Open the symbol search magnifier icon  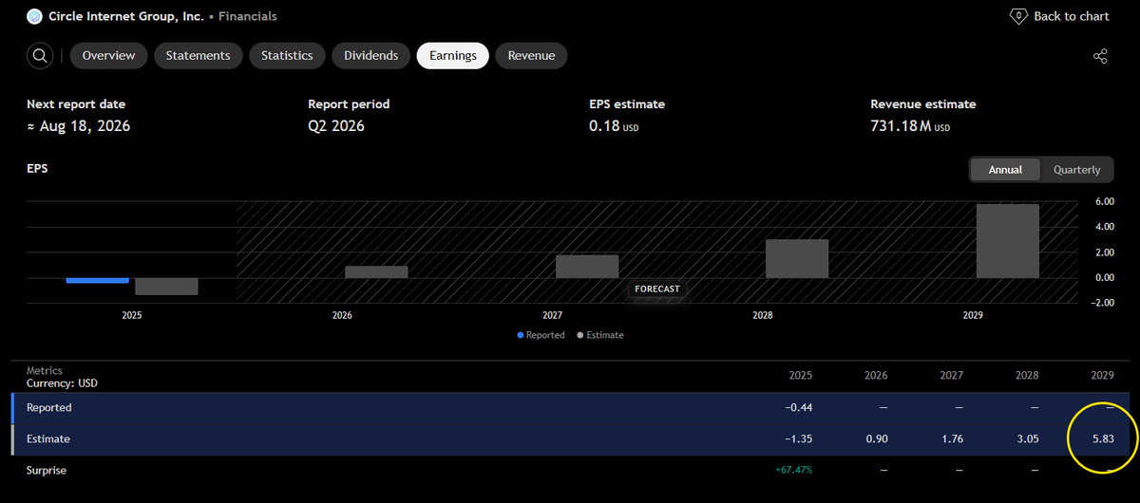40,56
